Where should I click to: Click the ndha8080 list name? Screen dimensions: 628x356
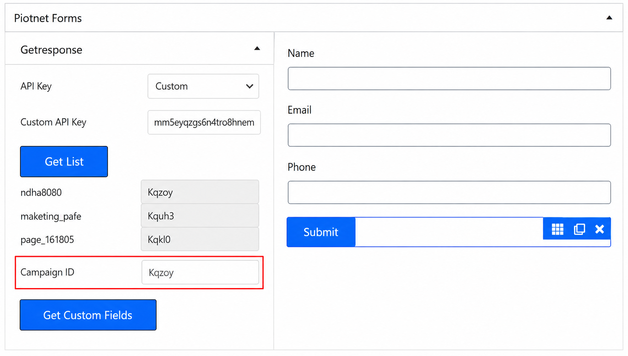(41, 192)
